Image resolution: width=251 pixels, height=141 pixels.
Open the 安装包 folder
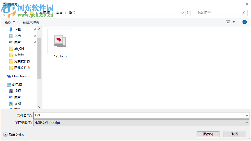[19, 55]
